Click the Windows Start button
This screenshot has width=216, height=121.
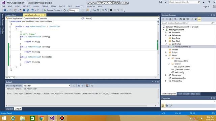pos(4,118)
